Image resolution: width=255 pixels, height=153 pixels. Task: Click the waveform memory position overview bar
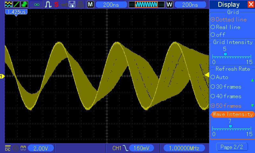pos(146,4)
